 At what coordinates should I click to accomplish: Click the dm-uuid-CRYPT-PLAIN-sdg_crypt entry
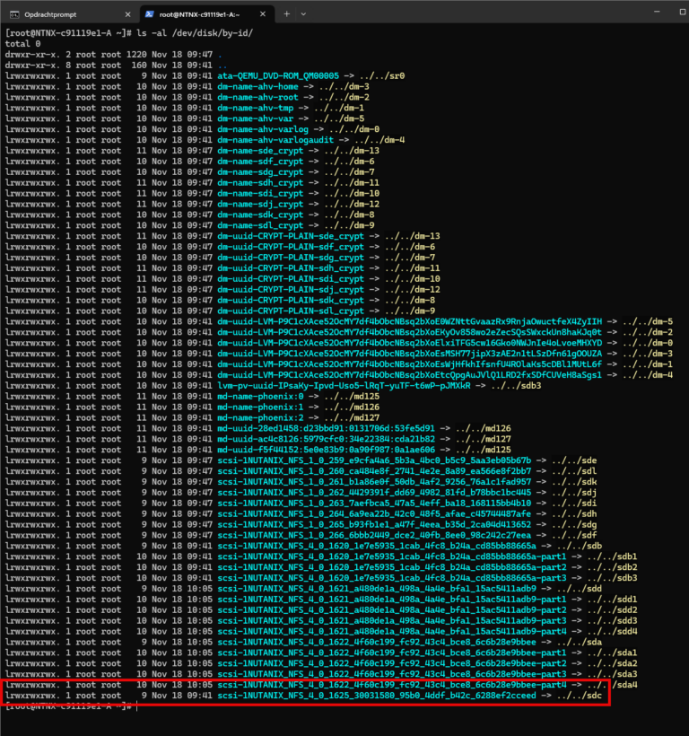tap(291, 258)
